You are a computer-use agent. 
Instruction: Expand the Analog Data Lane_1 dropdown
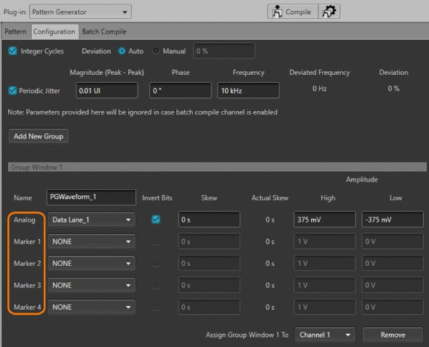pos(91,220)
